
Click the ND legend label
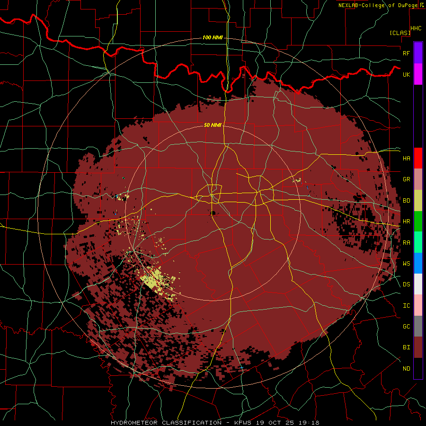[407, 369]
